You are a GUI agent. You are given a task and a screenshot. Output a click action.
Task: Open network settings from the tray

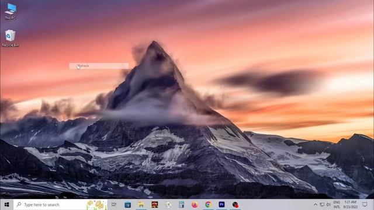322,205
